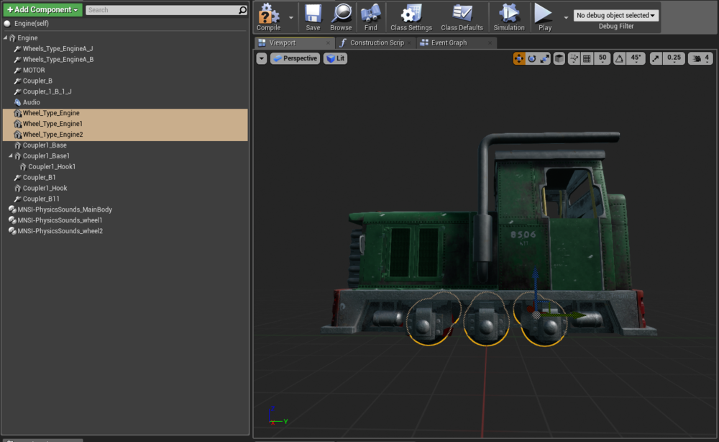Toggle grid snapping in viewport toolbar
719x442 pixels.
pyautogui.click(x=587, y=58)
